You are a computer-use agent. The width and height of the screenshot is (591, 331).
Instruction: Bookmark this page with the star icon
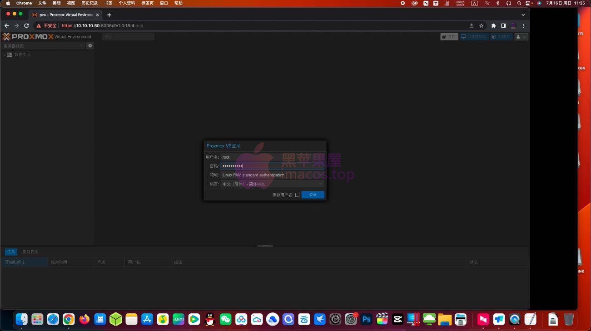[x=481, y=26]
